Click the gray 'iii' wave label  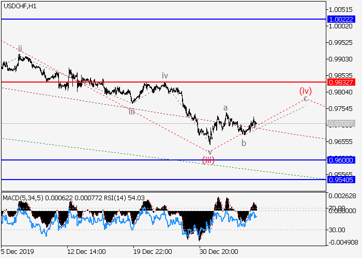tap(132, 111)
